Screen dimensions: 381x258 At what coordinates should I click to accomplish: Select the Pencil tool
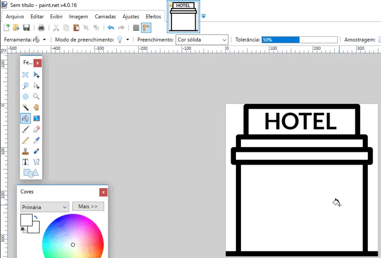click(26, 140)
